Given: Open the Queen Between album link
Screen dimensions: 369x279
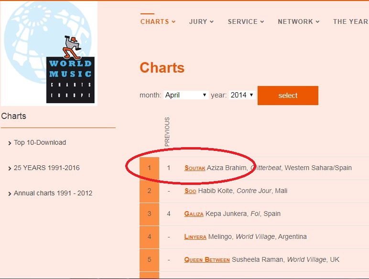Looking at the screenshot, I should coord(207,260).
